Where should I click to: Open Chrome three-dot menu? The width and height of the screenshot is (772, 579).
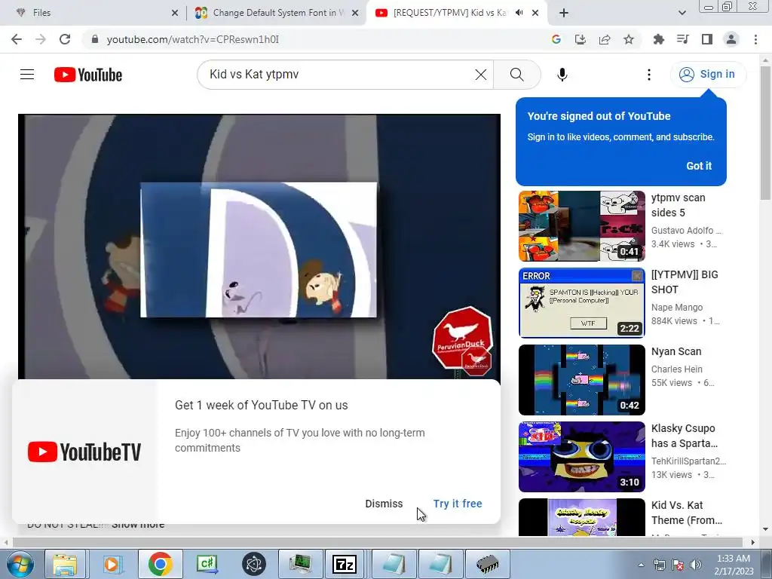tap(755, 39)
